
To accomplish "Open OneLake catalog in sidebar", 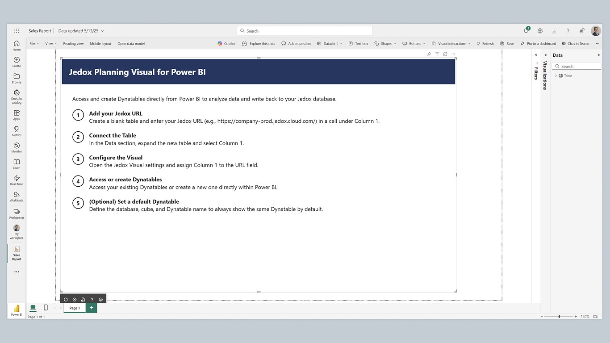I will coord(17,96).
